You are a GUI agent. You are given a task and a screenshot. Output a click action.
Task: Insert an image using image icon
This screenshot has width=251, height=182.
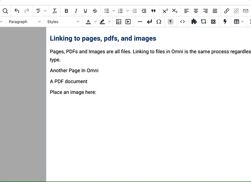tap(119, 22)
